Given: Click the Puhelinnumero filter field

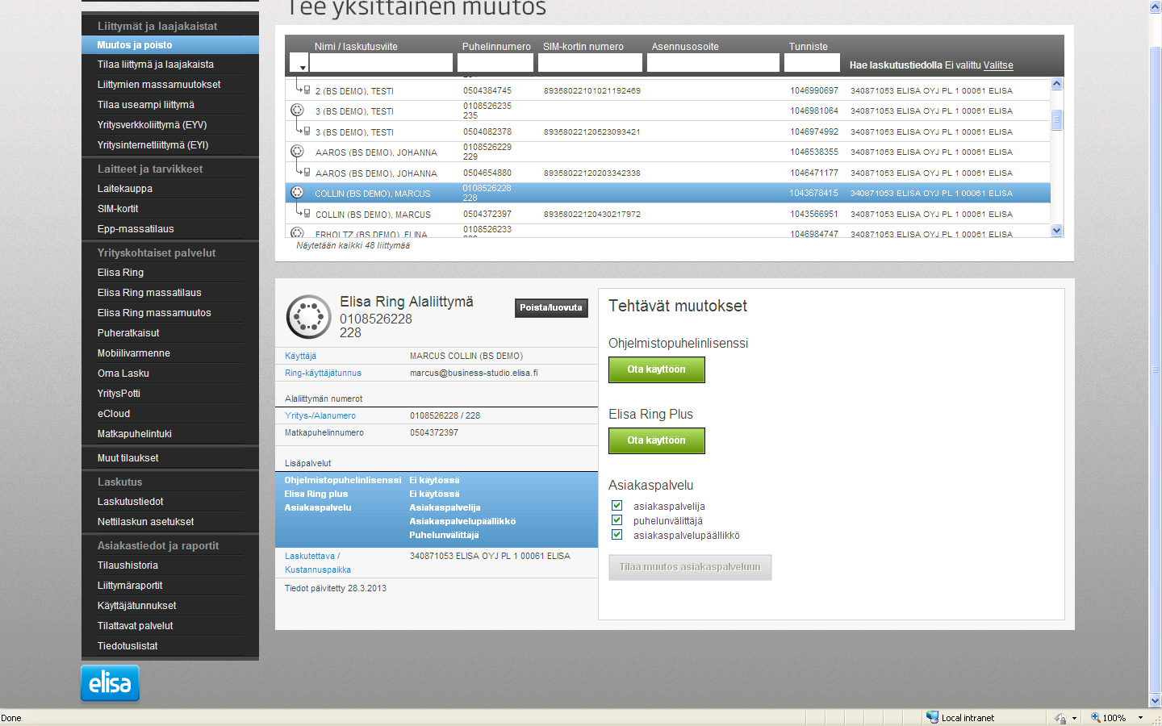Looking at the screenshot, I should tap(495, 63).
